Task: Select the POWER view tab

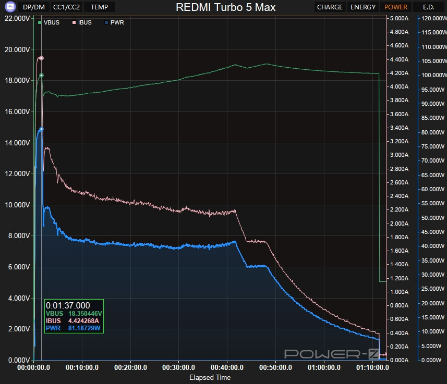Action: coord(396,7)
